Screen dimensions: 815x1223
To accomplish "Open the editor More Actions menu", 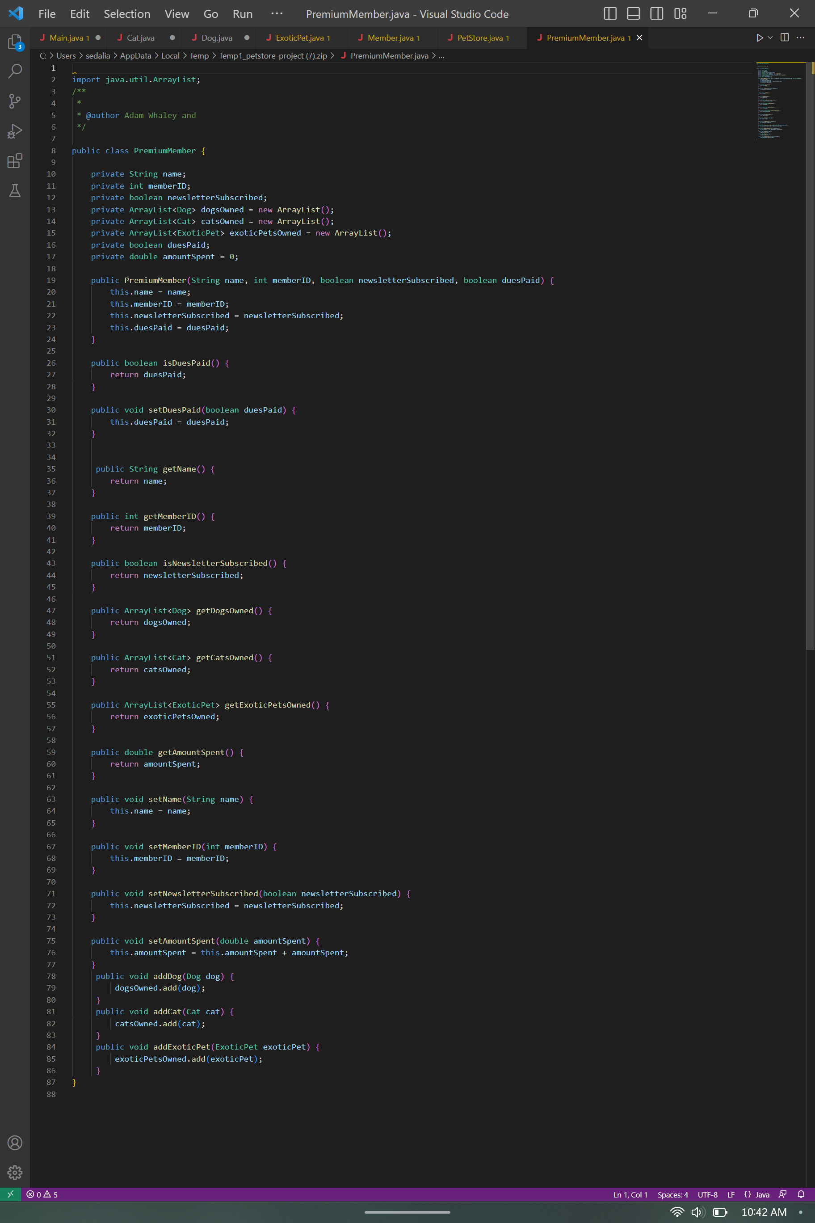I will tap(801, 38).
